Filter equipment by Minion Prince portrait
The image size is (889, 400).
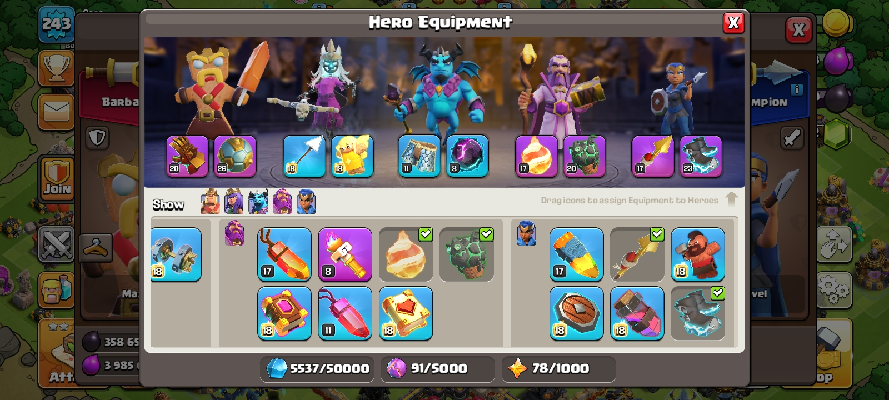(x=258, y=202)
